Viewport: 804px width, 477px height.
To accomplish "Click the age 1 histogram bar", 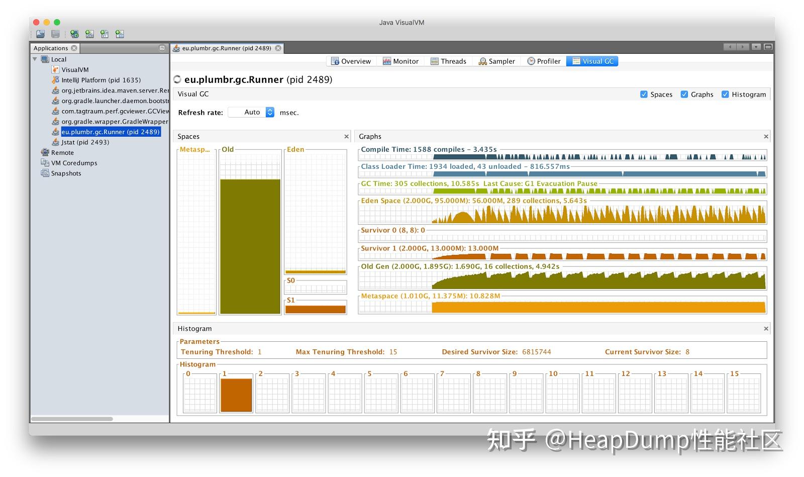I will tap(236, 395).
